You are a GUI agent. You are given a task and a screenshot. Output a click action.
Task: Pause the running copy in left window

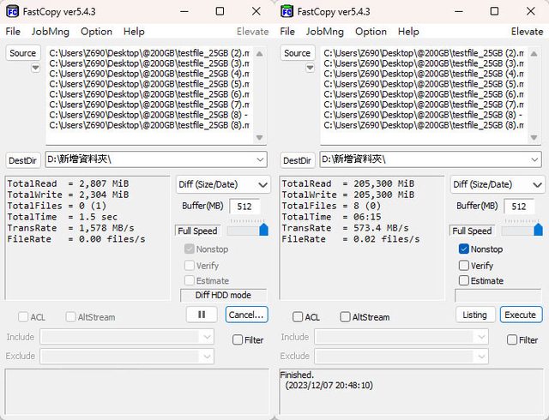coord(202,315)
